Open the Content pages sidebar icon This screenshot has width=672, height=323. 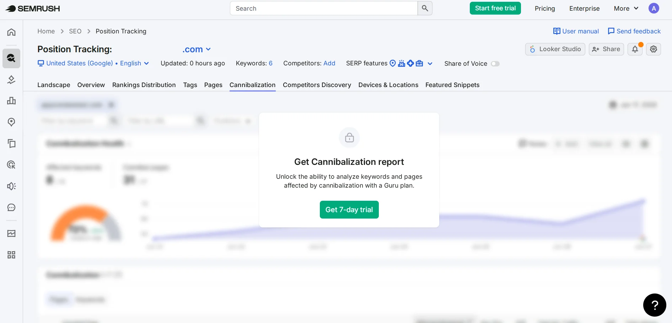(x=11, y=144)
